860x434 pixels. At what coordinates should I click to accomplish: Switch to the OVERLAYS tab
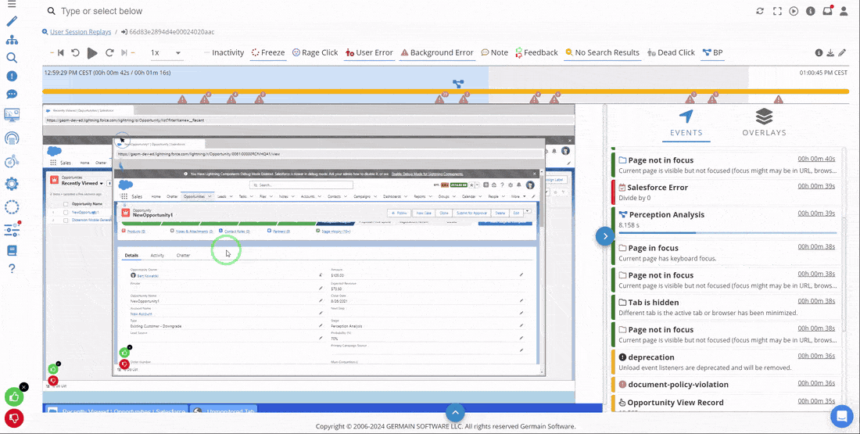coord(764,124)
